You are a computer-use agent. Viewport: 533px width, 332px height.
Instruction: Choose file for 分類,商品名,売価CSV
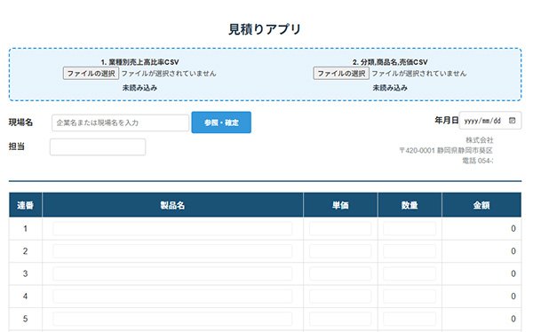[x=341, y=74]
